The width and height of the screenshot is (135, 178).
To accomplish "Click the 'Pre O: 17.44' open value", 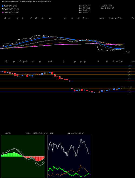I will point(84,6).
